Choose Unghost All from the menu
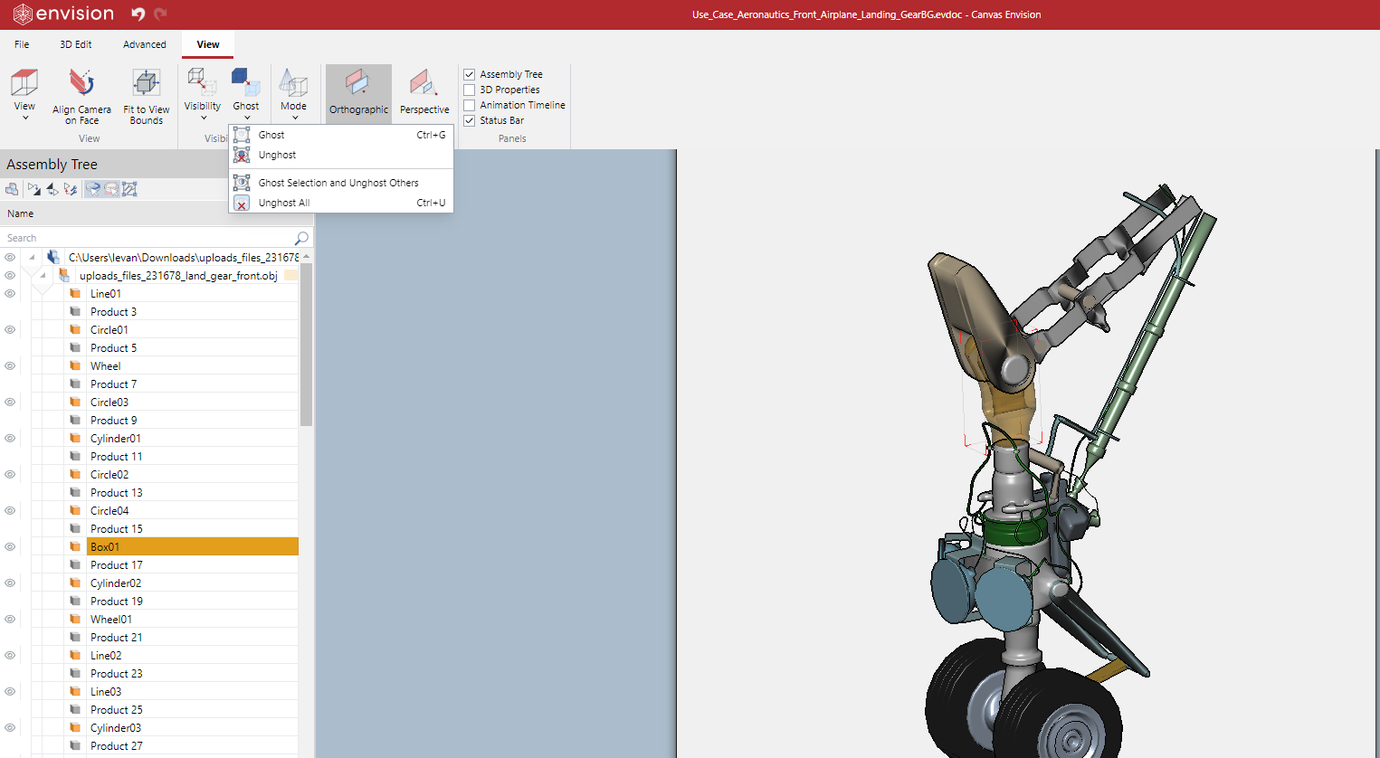This screenshot has width=1380, height=758. (x=340, y=203)
